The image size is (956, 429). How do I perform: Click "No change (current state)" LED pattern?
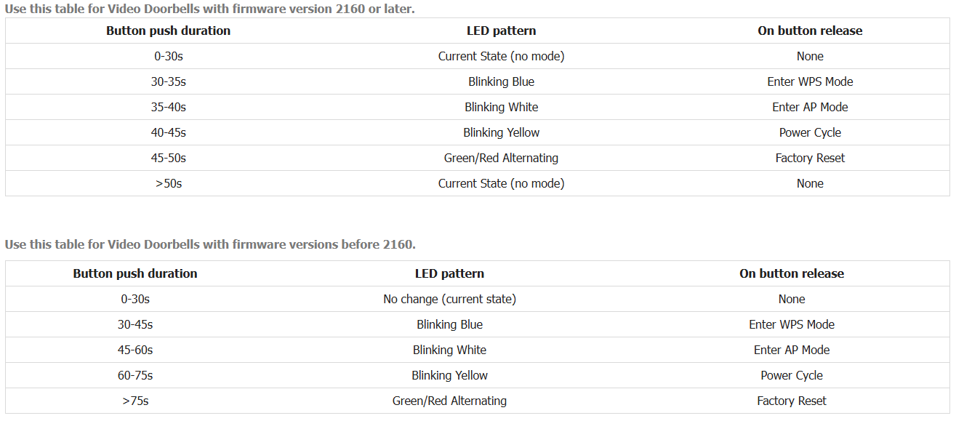click(x=449, y=299)
